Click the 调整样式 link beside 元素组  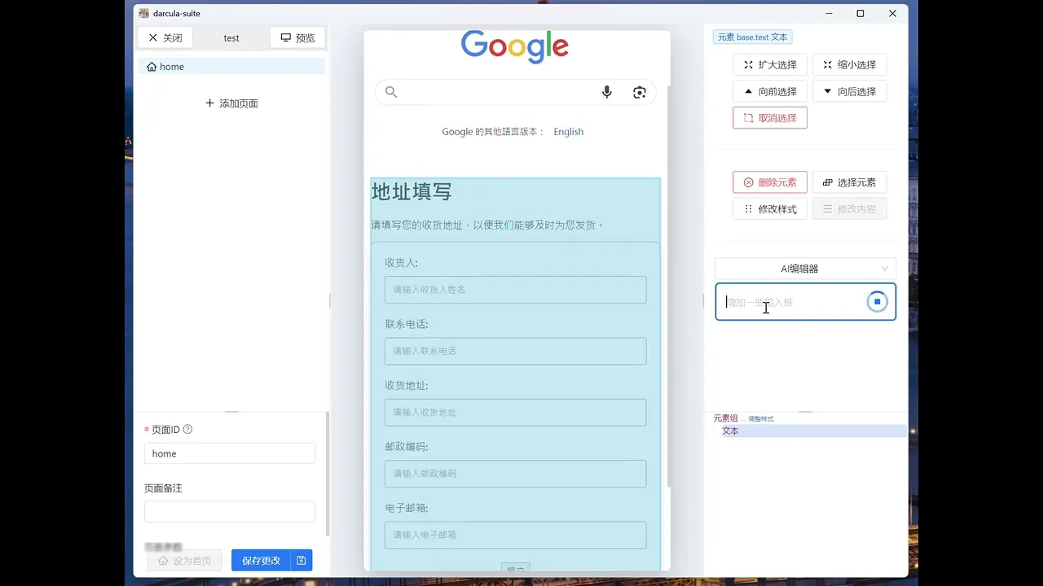click(x=761, y=418)
